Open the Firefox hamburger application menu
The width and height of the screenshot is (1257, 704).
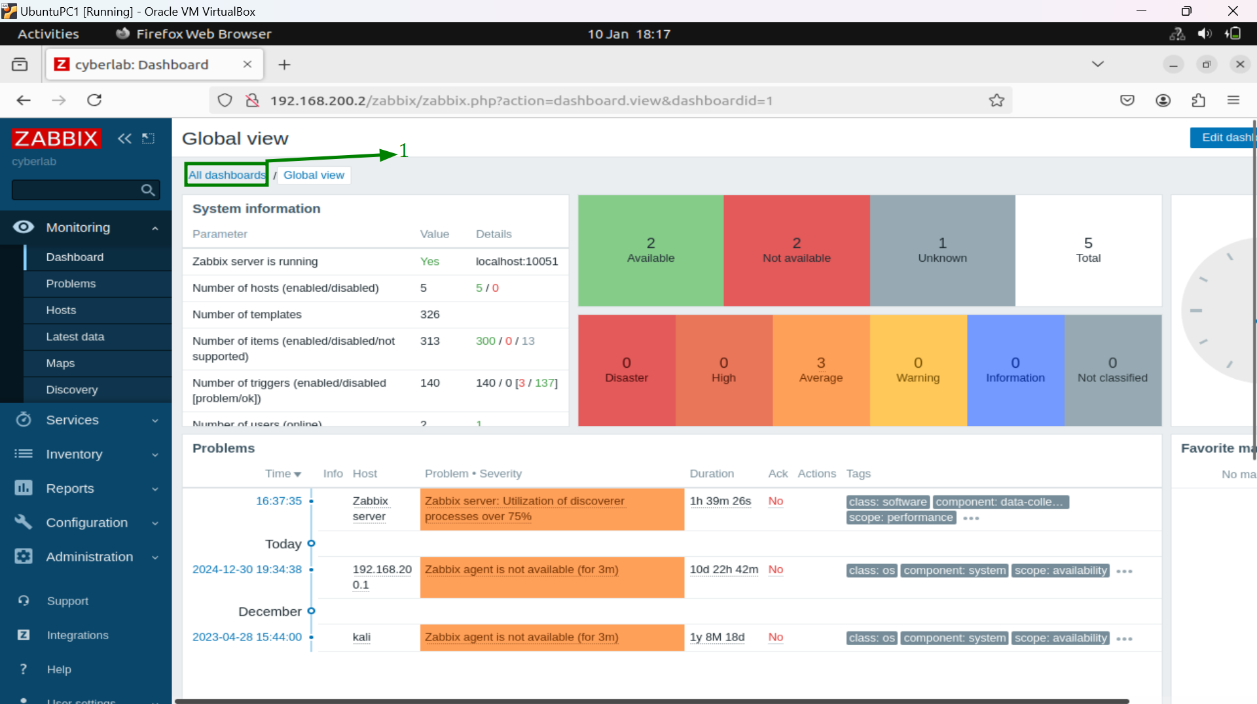coord(1233,100)
